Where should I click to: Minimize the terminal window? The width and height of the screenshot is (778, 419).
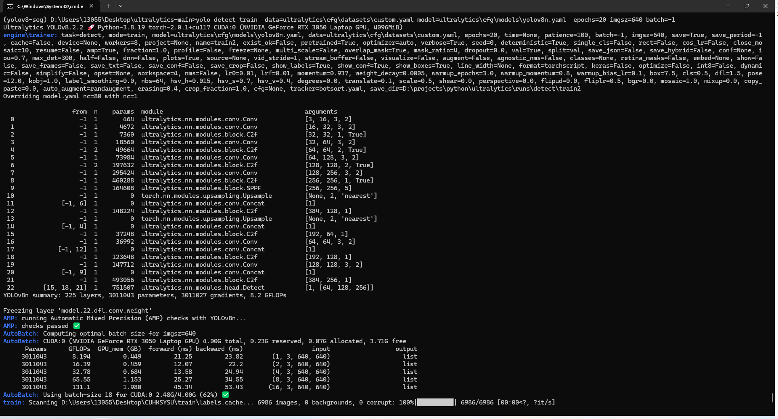coord(728,6)
